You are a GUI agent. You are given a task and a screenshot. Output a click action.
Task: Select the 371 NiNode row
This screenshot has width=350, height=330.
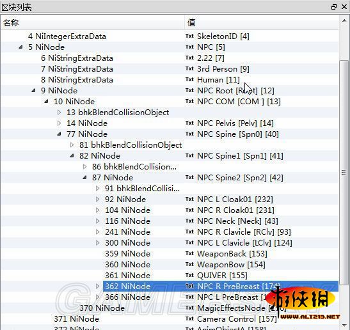click(x=170, y=318)
